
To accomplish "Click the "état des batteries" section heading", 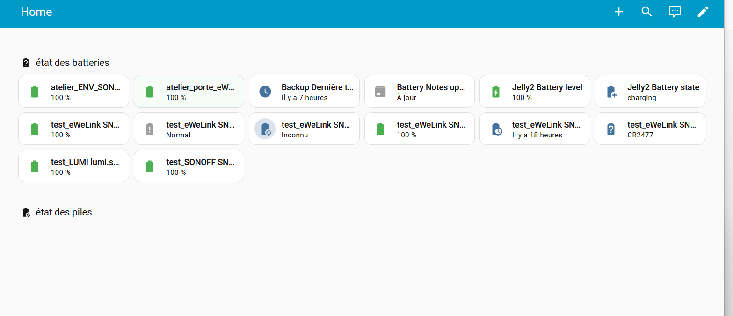I will coord(72,63).
